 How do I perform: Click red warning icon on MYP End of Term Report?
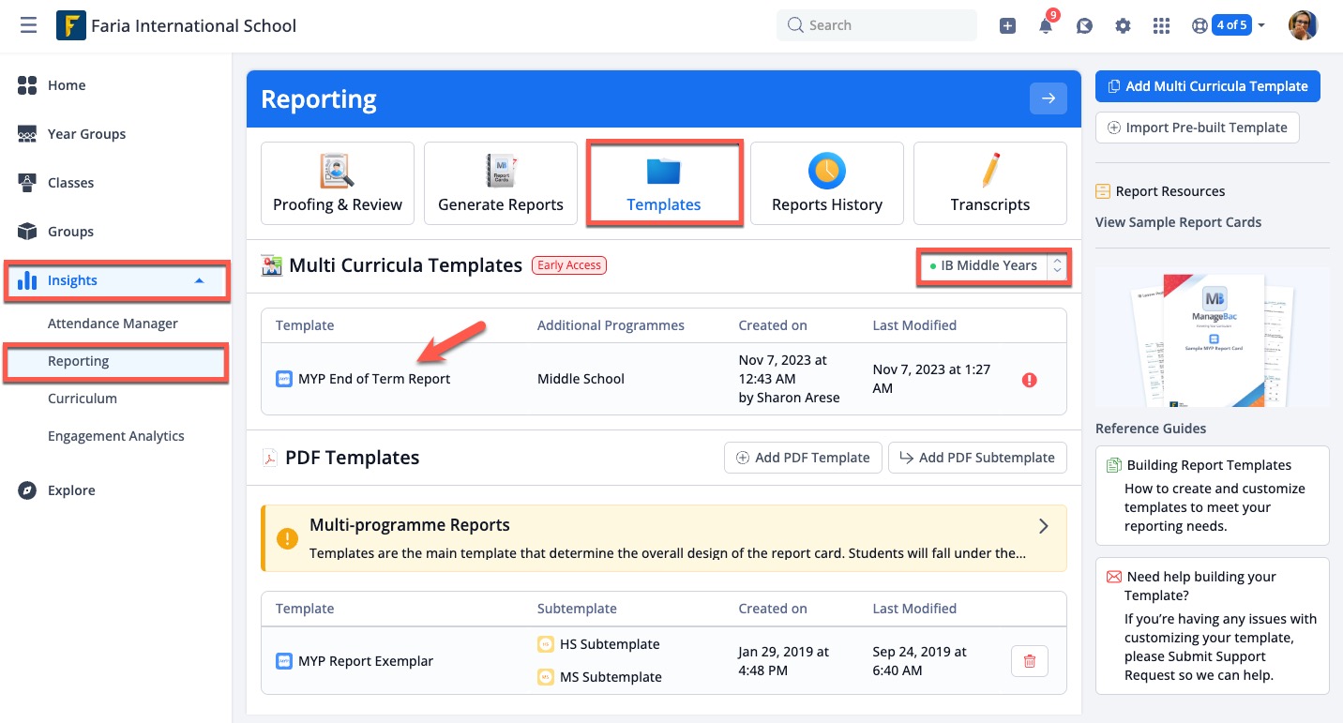tap(1029, 380)
